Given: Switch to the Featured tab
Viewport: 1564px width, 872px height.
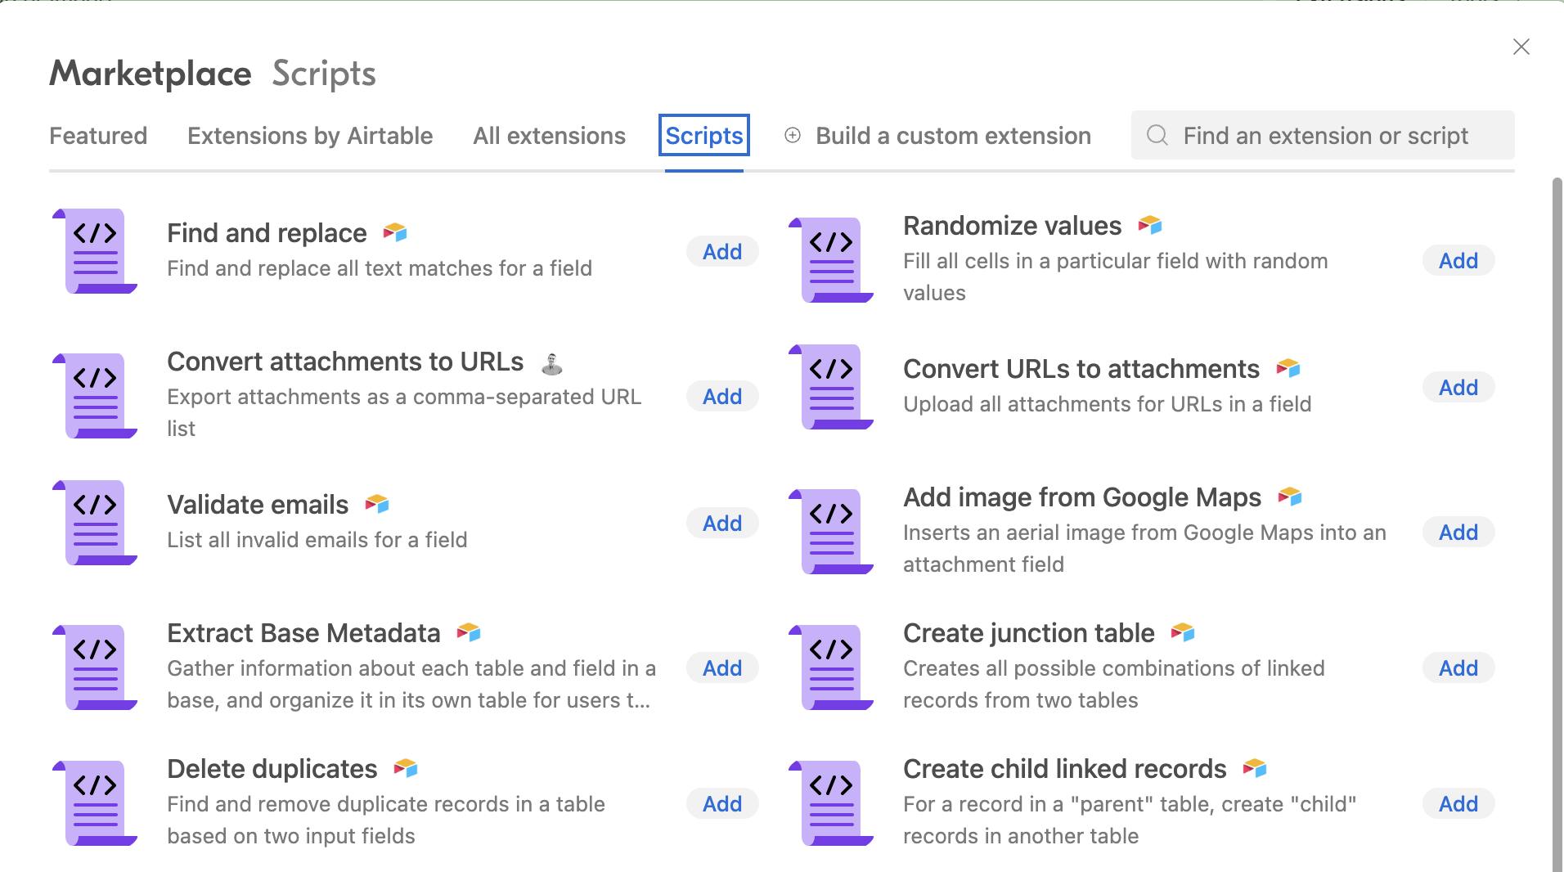Looking at the screenshot, I should click(x=98, y=136).
